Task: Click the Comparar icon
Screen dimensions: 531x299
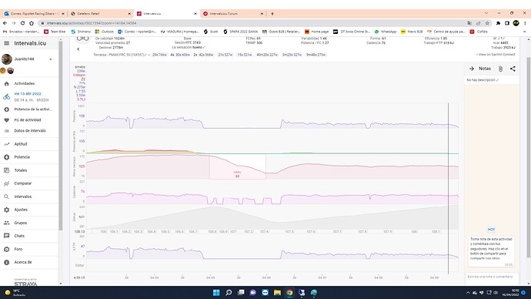Action: 6,183
